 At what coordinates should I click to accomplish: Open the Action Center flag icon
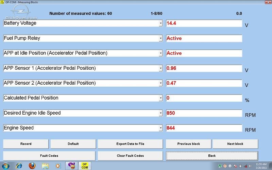(235, 166)
